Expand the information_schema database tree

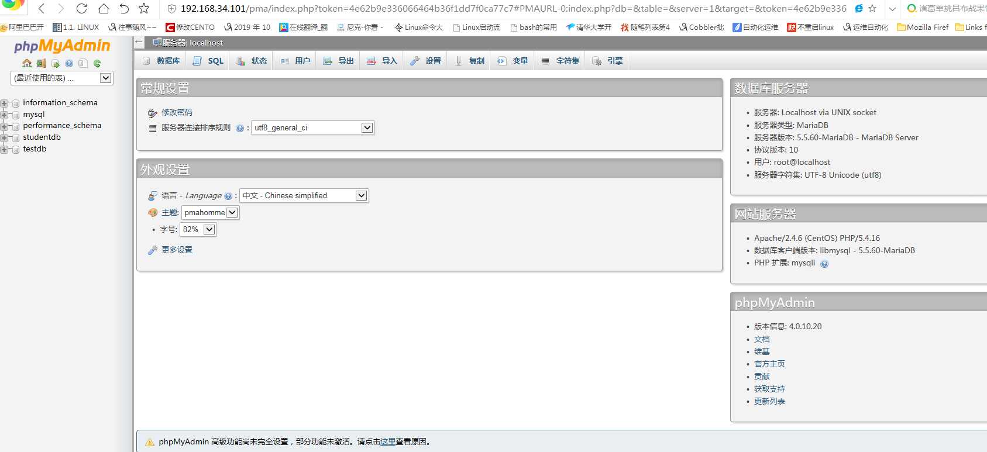(4, 103)
